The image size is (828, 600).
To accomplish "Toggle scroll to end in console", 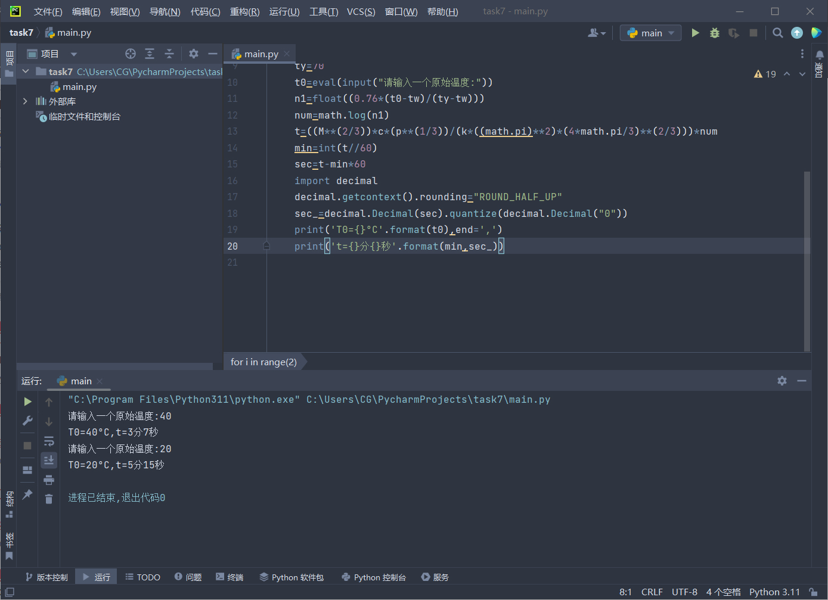I will (49, 460).
